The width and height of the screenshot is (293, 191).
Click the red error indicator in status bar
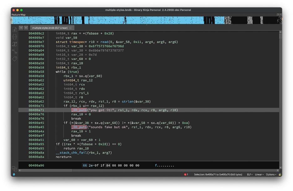point(186,174)
